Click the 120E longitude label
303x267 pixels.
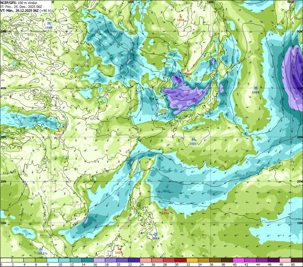pyautogui.click(x=131, y=2)
